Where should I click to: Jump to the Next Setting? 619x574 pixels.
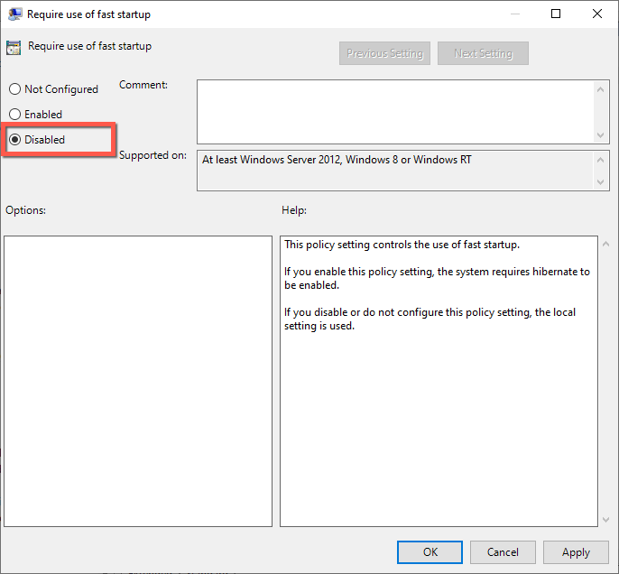click(x=483, y=53)
